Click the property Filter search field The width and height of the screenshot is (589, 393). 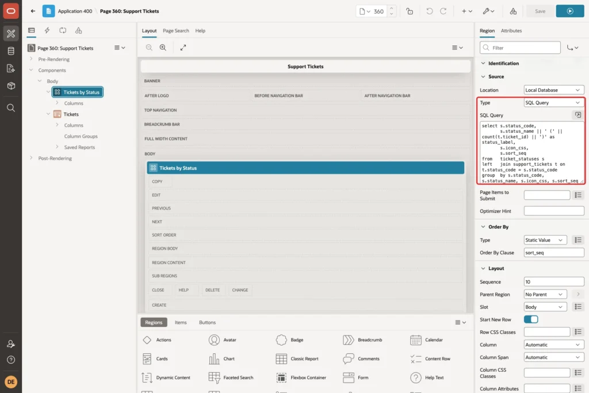coord(520,48)
